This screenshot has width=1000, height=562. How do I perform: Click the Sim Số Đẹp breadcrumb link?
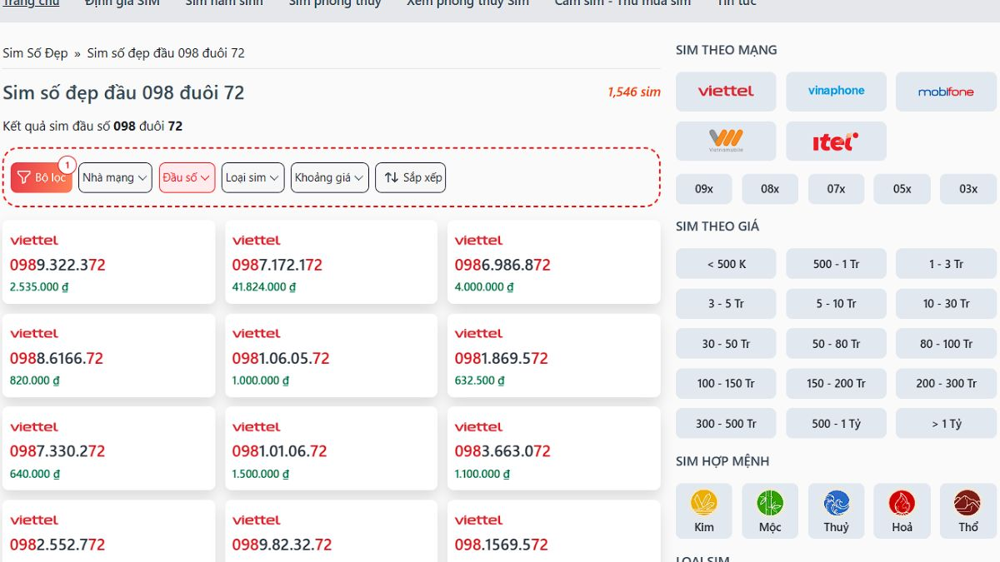coord(35,52)
